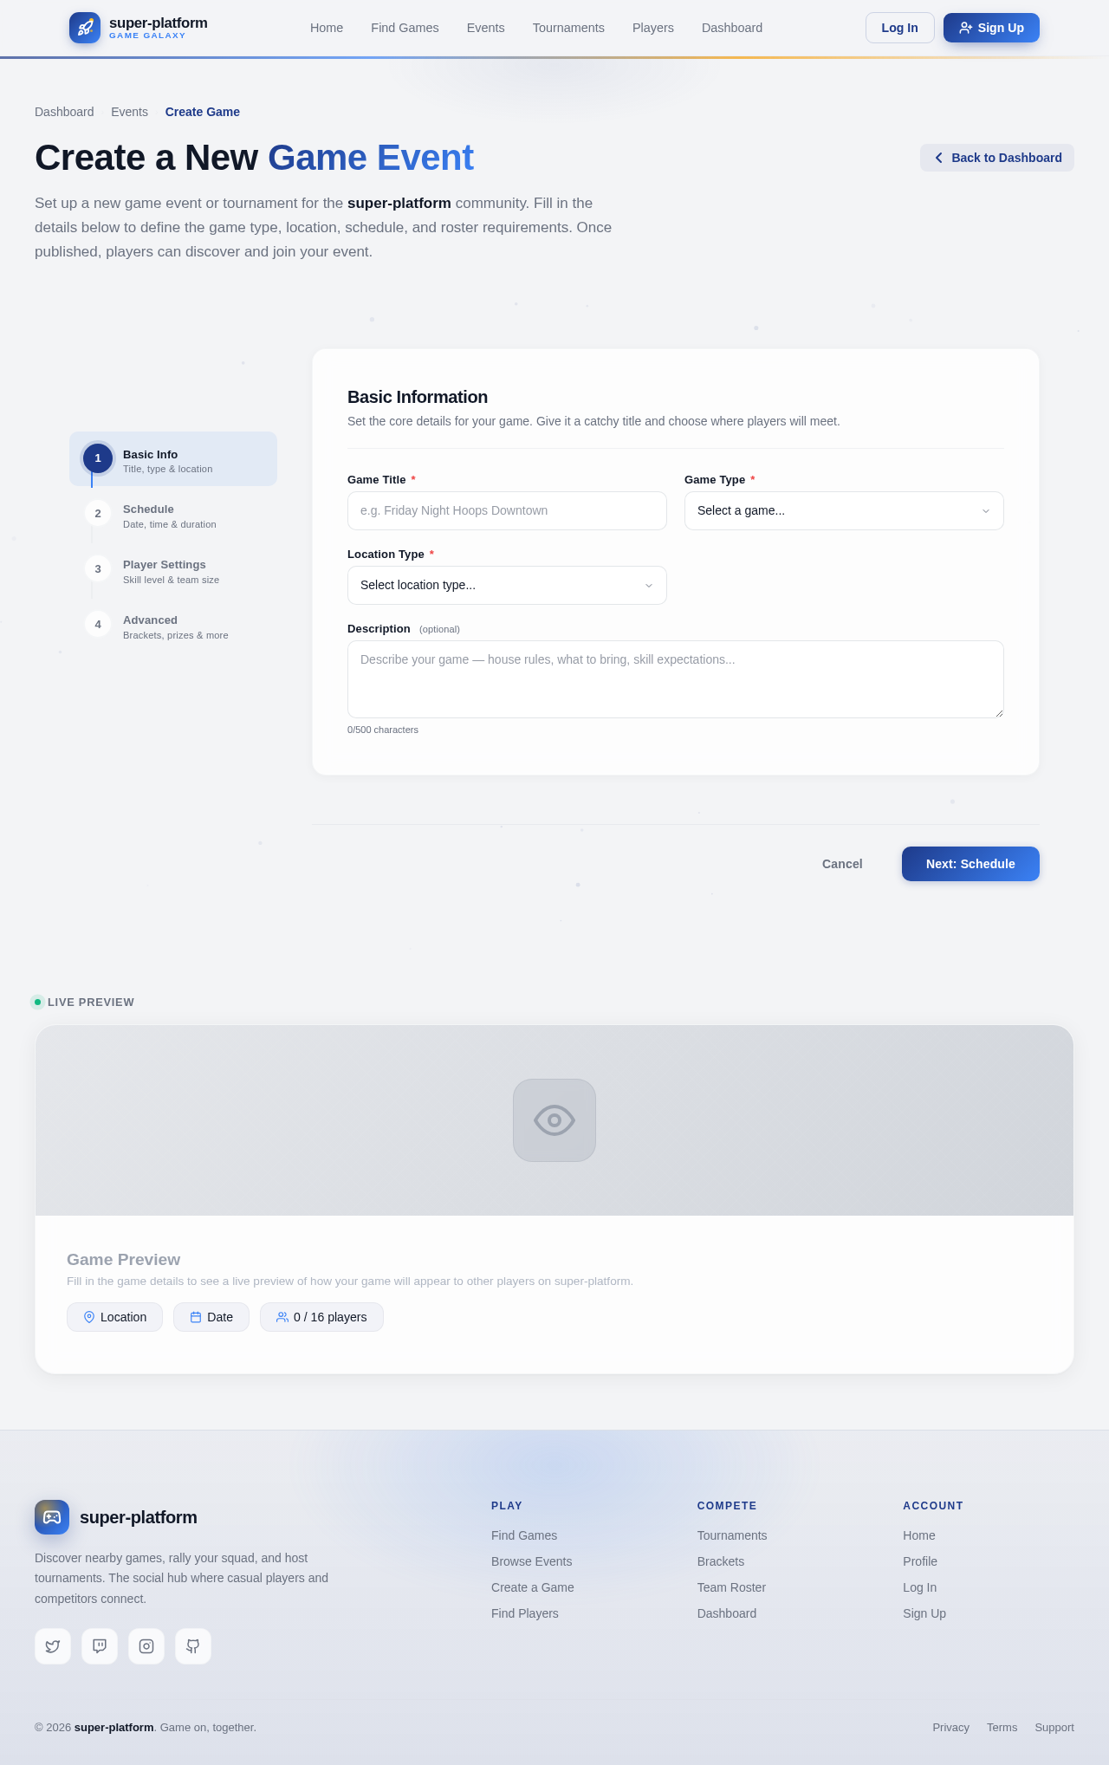
Task: Open Terms link in footer
Action: [1002, 1727]
